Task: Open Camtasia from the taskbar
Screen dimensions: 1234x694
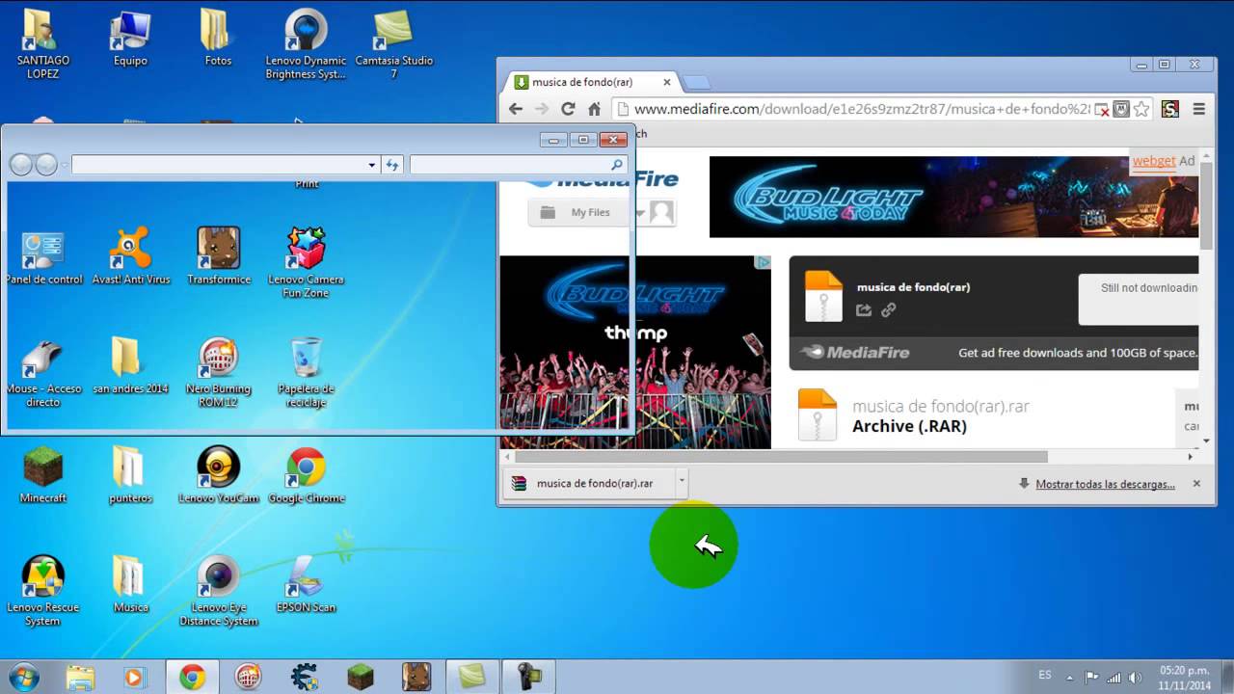Action: (x=472, y=677)
